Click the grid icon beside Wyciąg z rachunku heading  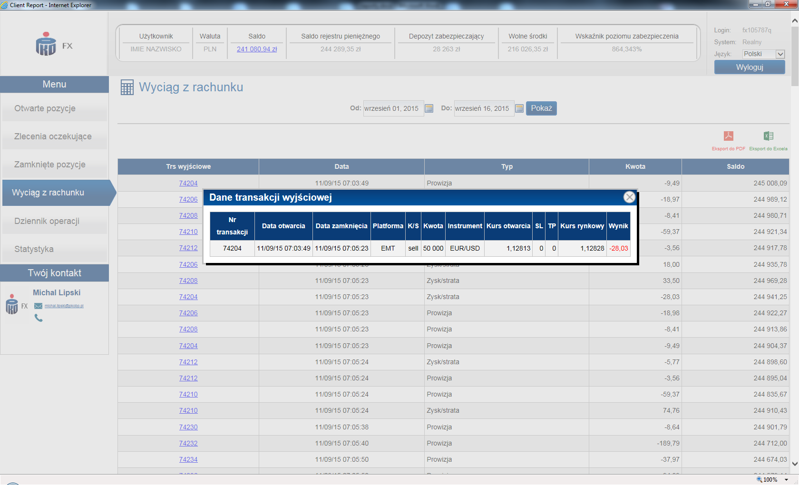pyautogui.click(x=127, y=87)
